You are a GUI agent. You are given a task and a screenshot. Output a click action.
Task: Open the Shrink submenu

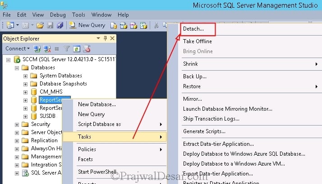pos(251,64)
